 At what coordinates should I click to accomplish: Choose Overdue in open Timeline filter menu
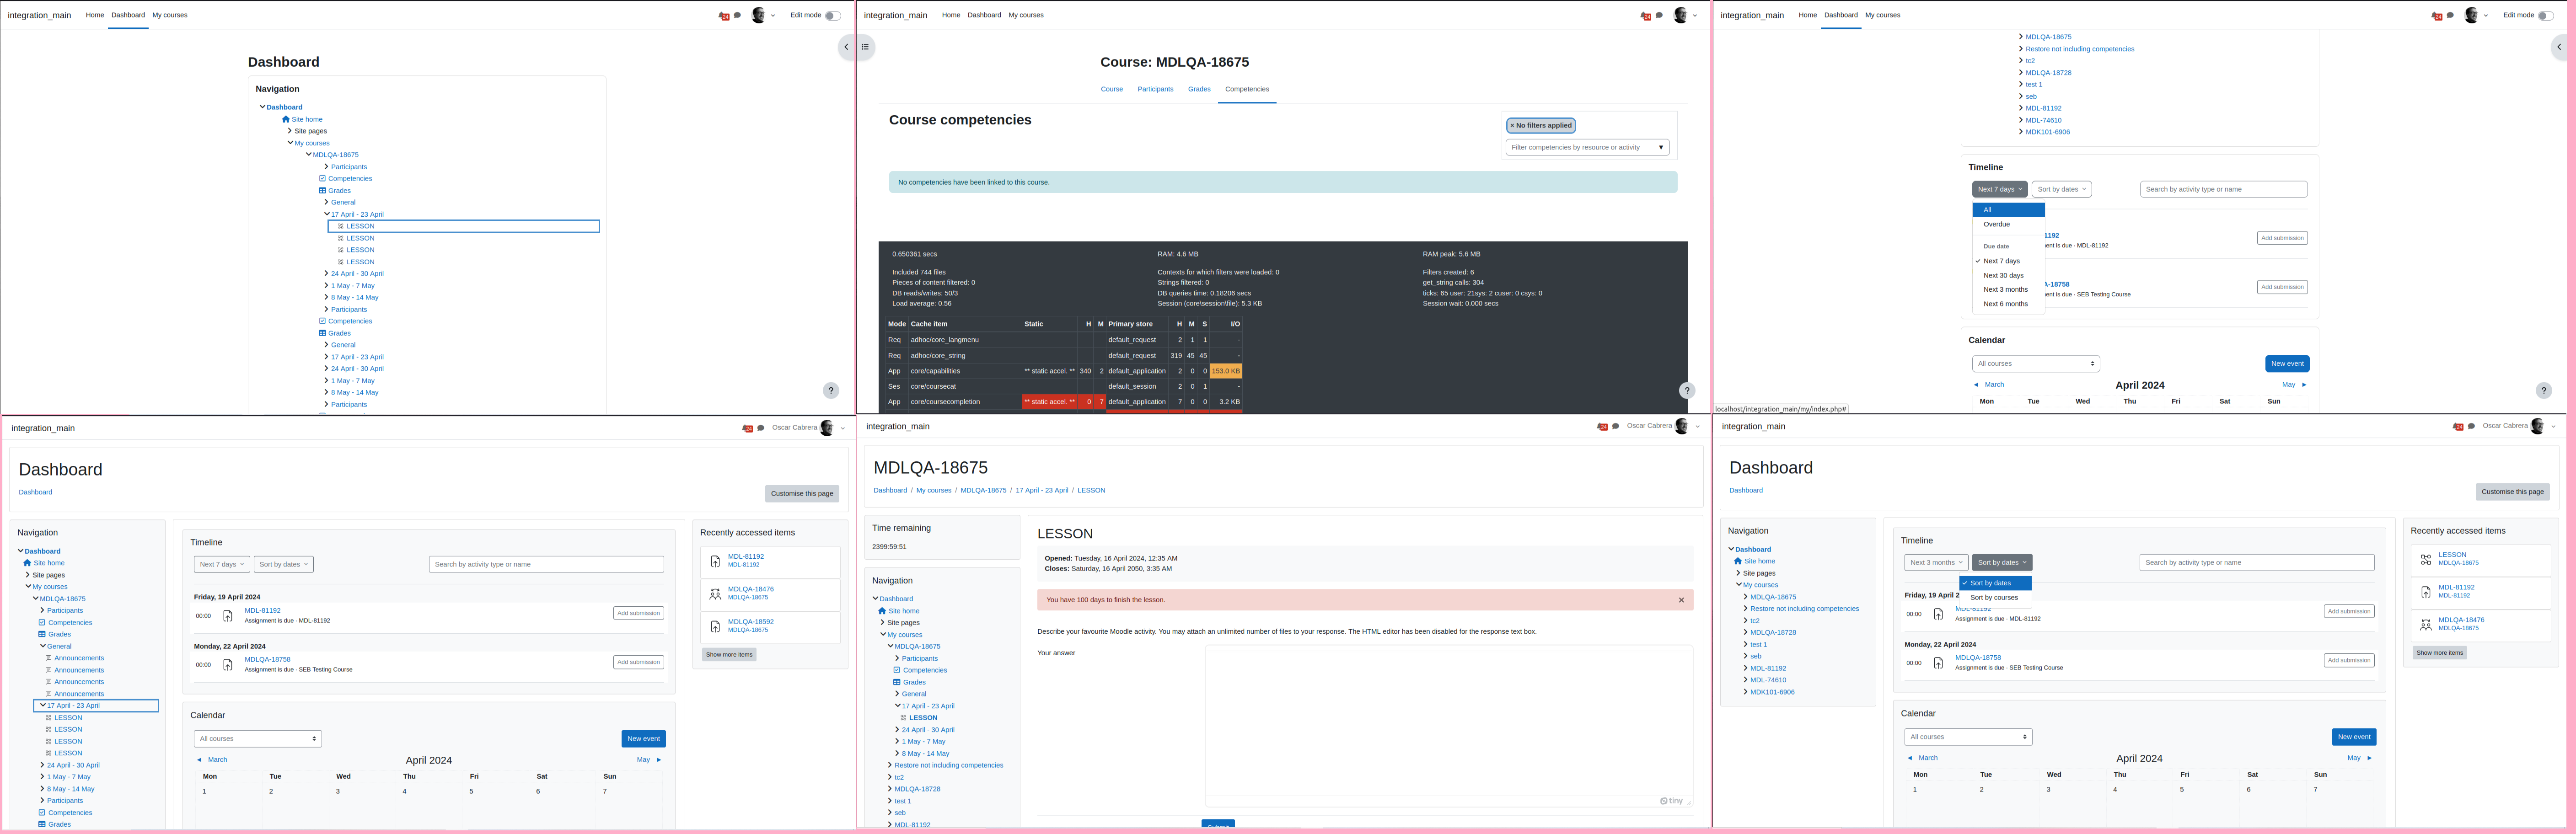tap(2008, 224)
